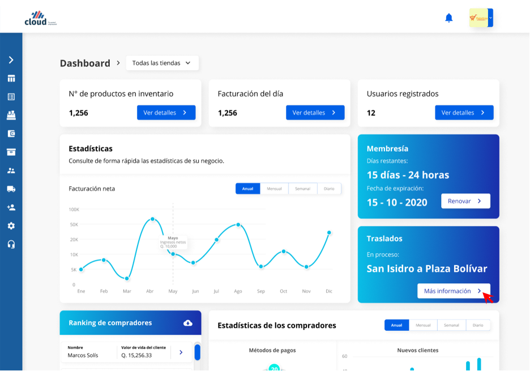
Task: Click the date 15 - 10 - 2020
Action: click(x=397, y=202)
